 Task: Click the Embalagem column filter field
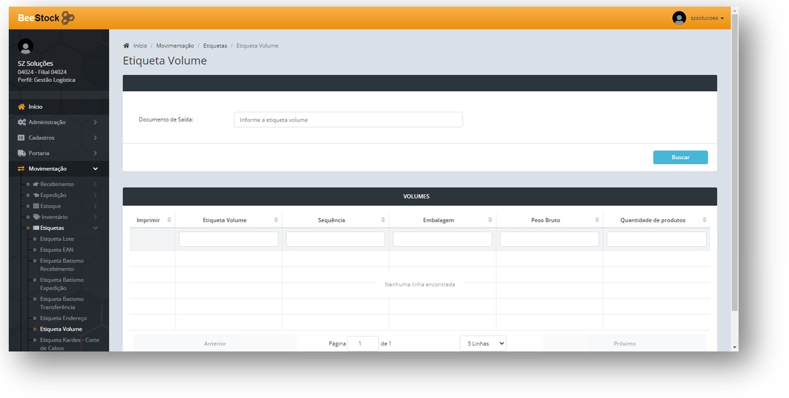point(442,239)
